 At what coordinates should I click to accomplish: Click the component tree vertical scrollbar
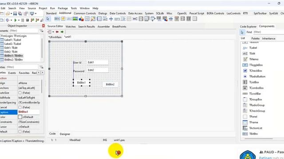point(42,48)
